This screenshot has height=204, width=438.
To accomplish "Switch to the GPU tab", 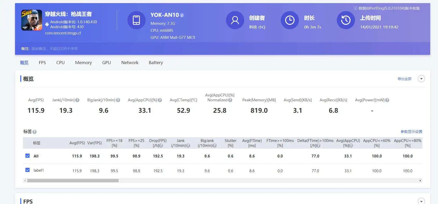I will [x=106, y=63].
